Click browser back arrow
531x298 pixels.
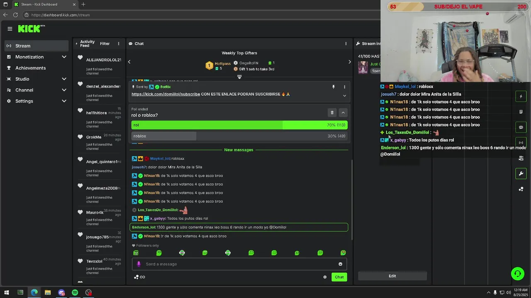point(5,15)
